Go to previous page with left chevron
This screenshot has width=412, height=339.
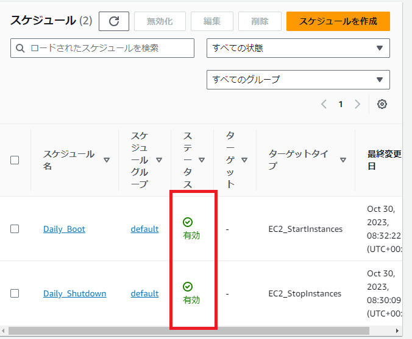pyautogui.click(x=324, y=104)
